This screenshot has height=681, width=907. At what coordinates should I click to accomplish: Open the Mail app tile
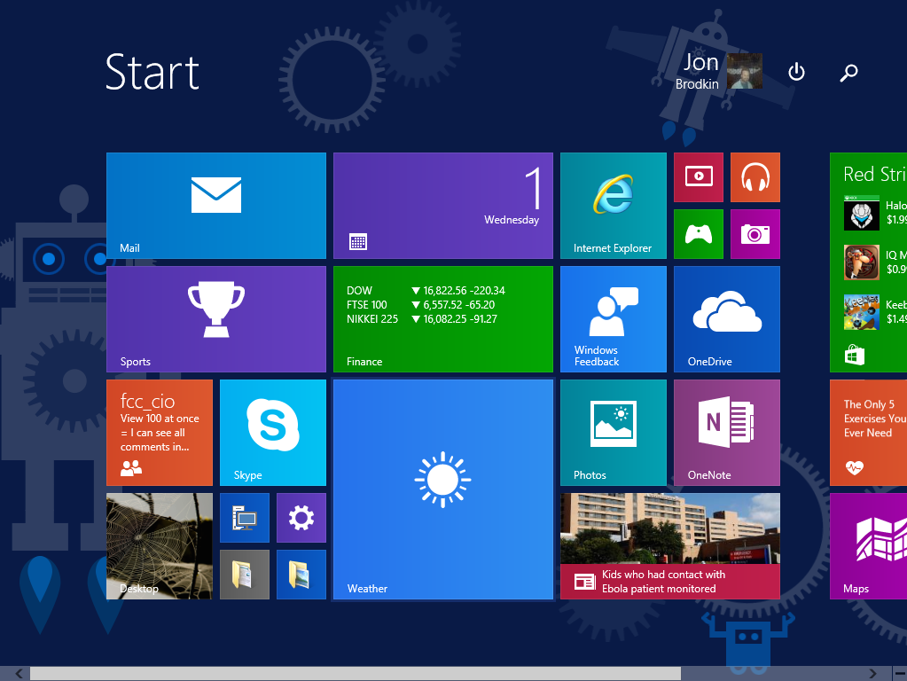click(215, 205)
